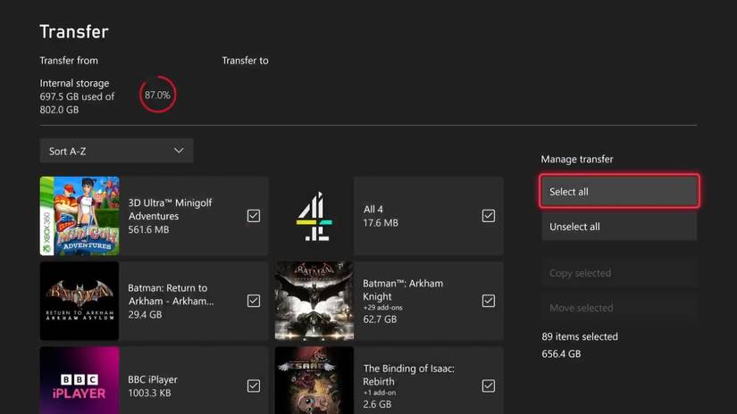Uncheck the All 4 checkbox

489,215
